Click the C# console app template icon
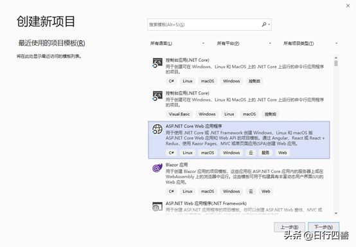356x247 pixels. [157, 63]
